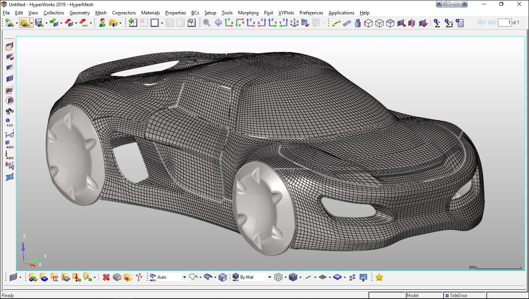The height and width of the screenshot is (299, 529).
Task: Go to previous page arrow
Action: pos(482,23)
